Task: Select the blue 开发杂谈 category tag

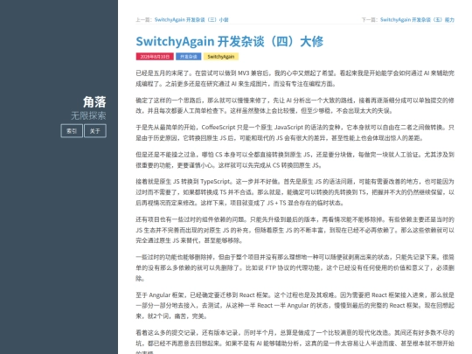Action: [x=189, y=57]
